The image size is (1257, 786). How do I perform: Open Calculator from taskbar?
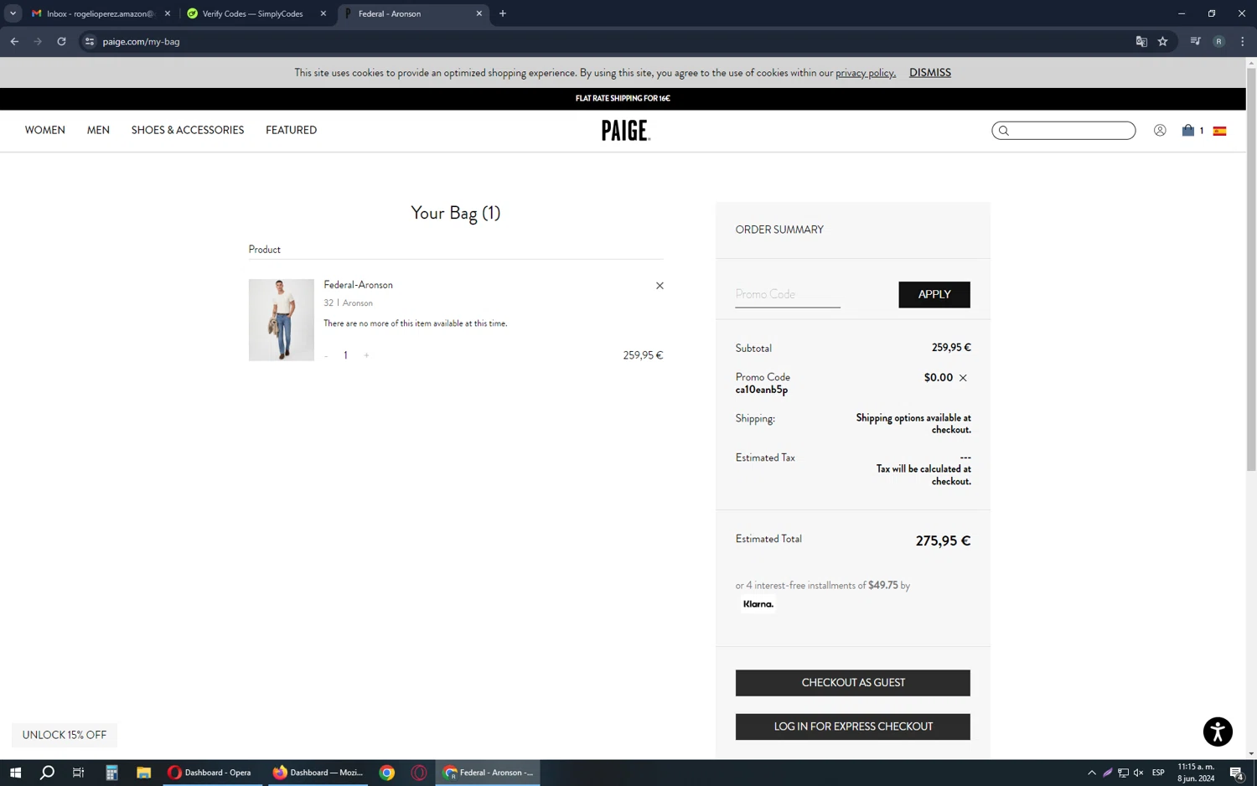click(x=111, y=773)
